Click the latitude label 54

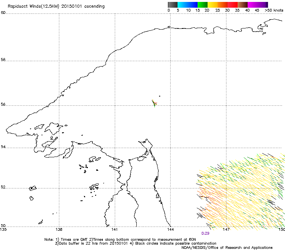[3, 147]
